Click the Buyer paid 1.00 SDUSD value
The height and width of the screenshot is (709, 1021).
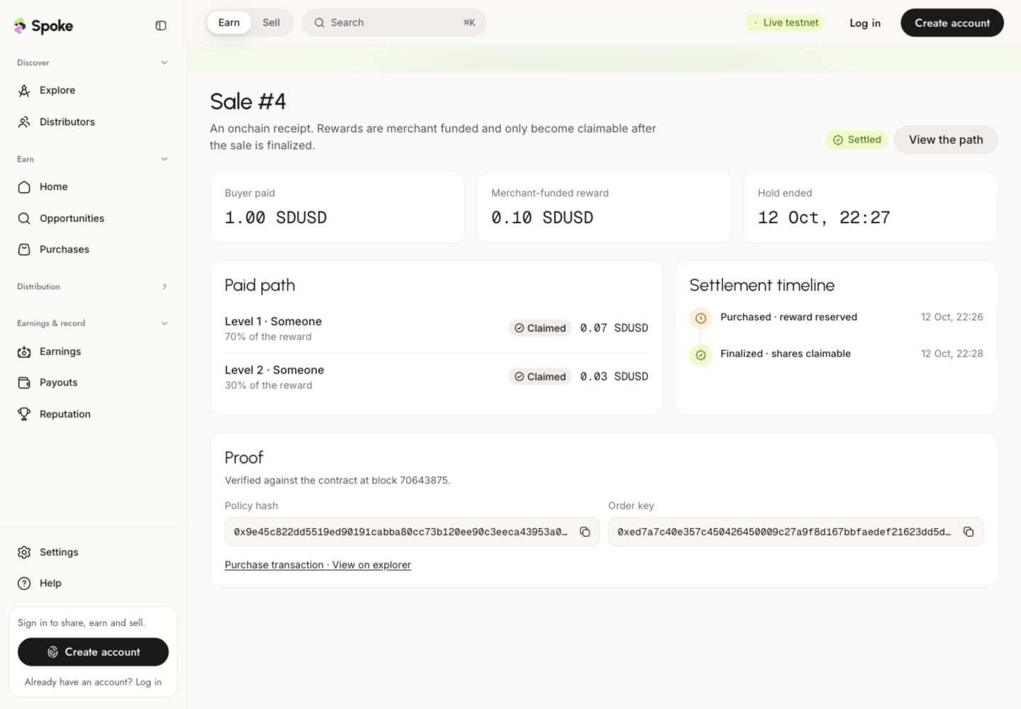[276, 218]
